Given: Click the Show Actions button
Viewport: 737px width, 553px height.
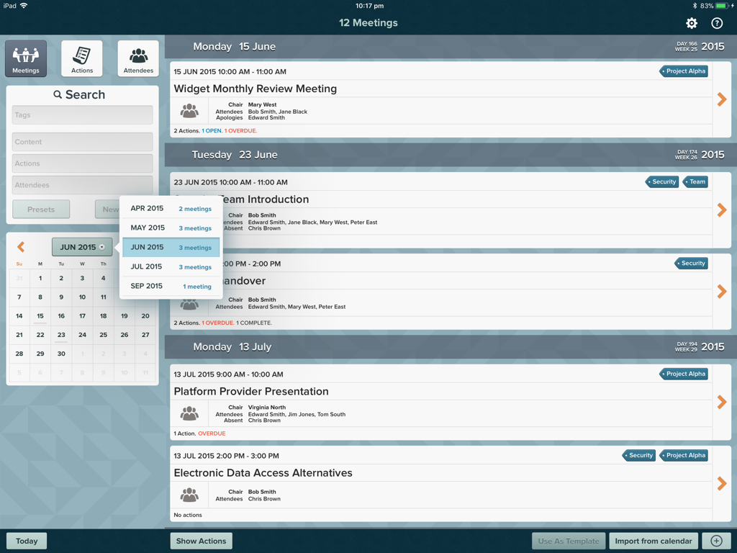Looking at the screenshot, I should (x=201, y=541).
